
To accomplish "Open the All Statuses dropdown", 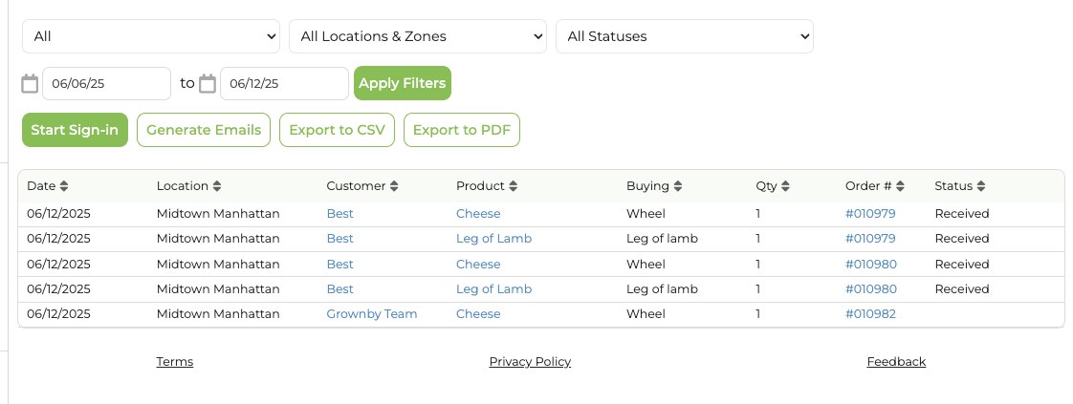I will coord(685,36).
